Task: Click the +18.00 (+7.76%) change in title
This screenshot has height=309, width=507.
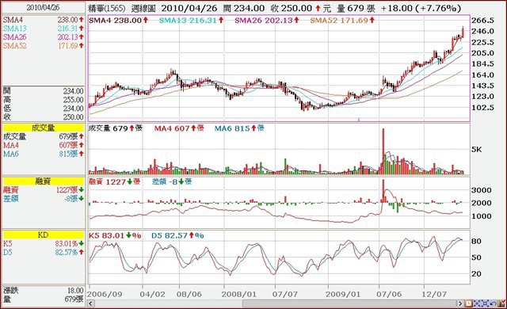Action: tap(421, 8)
